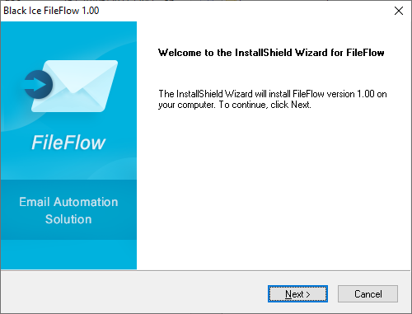Click the Black Ice FileFlow title bar

click(192, 11)
